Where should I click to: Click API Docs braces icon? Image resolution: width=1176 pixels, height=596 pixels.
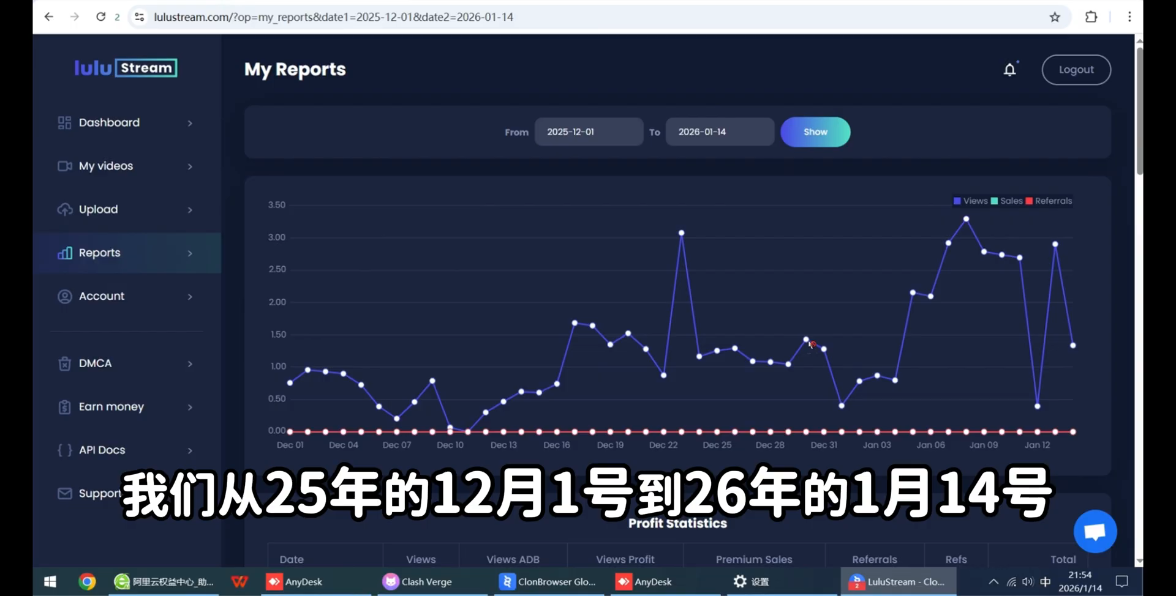pyautogui.click(x=64, y=451)
